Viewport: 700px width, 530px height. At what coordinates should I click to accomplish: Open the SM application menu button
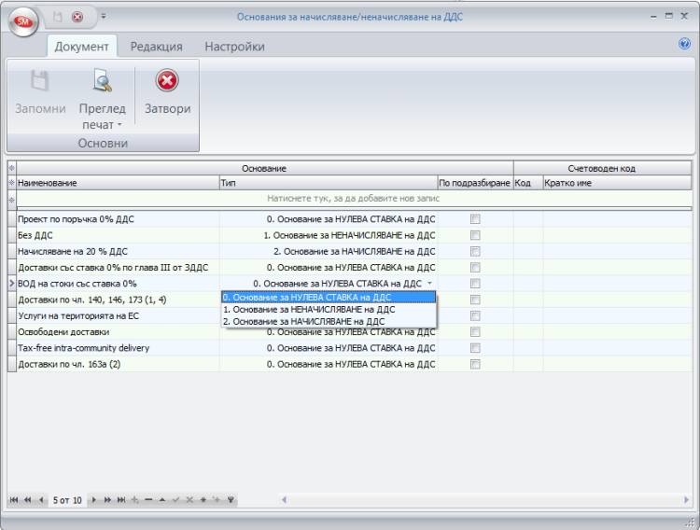pyautogui.click(x=22, y=21)
